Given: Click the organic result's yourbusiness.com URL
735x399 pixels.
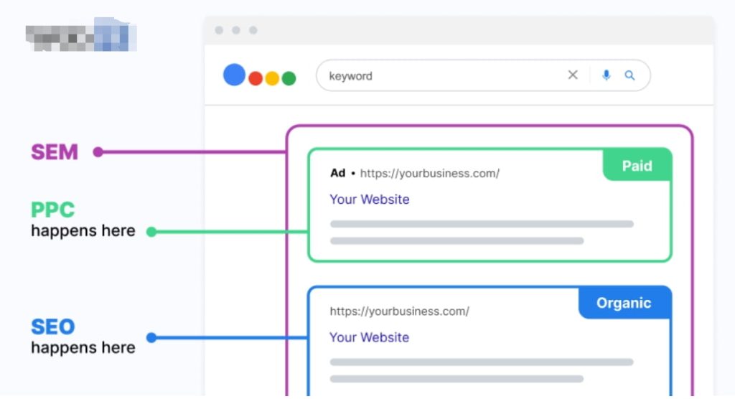Looking at the screenshot, I should 399,311.
